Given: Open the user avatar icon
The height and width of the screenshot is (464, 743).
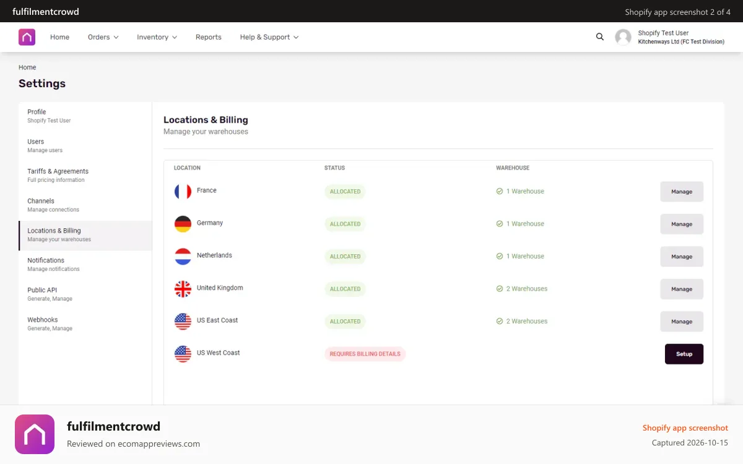Looking at the screenshot, I should [x=623, y=37].
